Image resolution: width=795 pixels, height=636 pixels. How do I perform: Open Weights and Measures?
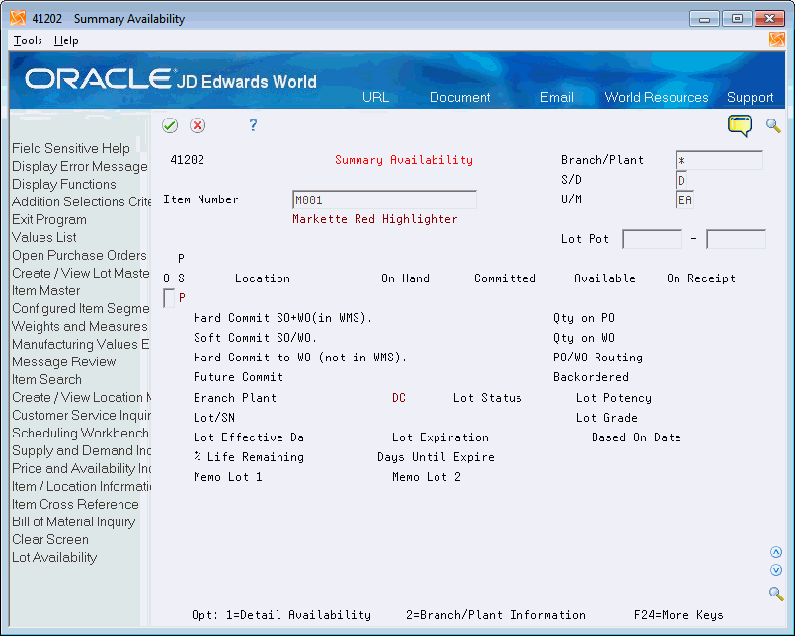pyautogui.click(x=80, y=326)
